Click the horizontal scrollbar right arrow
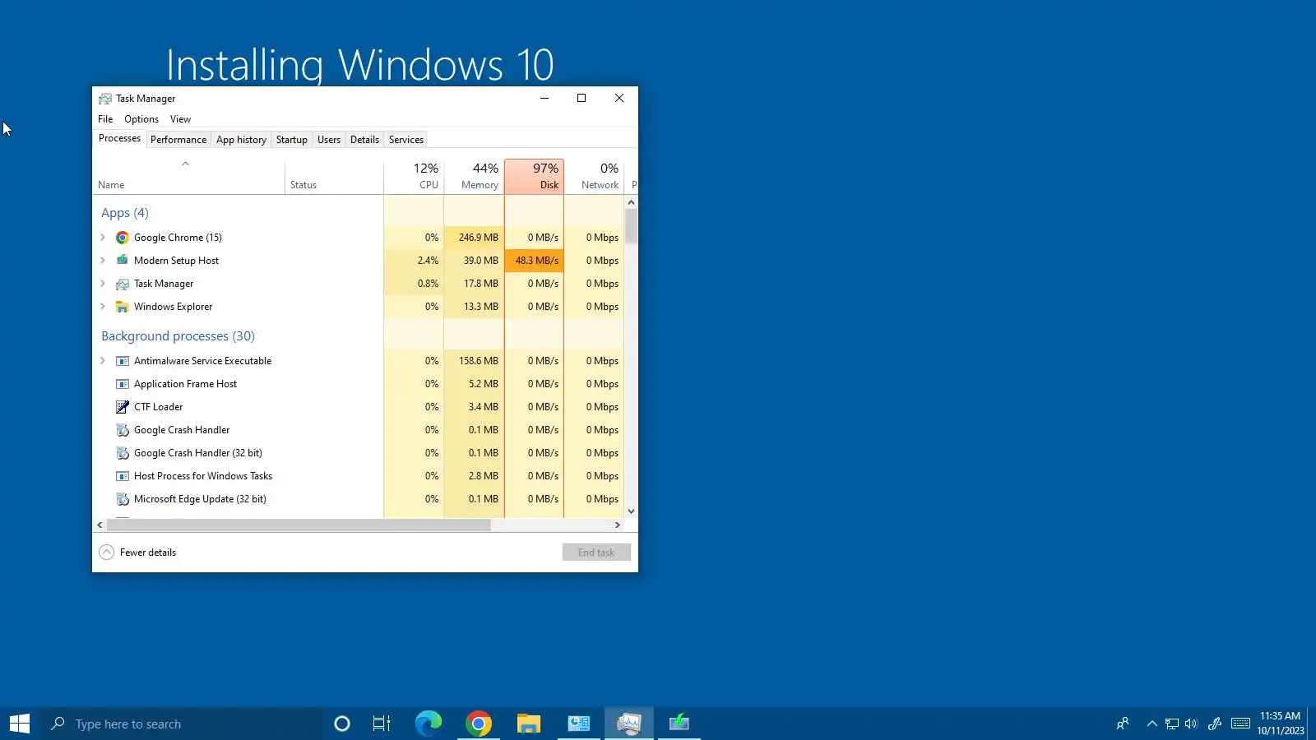Viewport: 1316px width, 740px height. click(618, 525)
